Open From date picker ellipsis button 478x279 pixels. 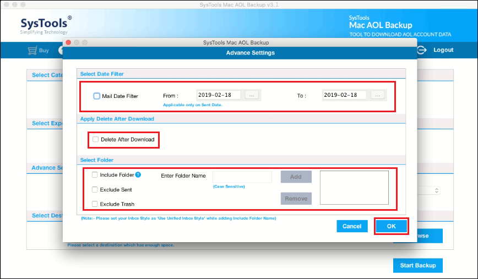coord(252,95)
